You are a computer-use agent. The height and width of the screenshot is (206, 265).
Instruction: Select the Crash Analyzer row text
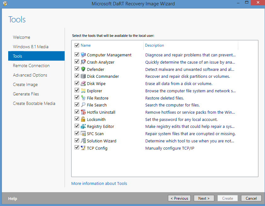click(x=101, y=62)
